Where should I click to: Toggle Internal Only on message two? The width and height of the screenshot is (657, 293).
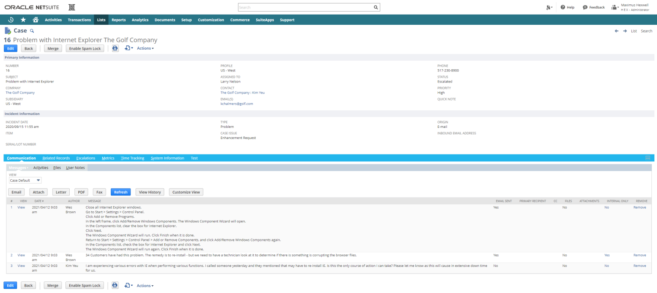(607, 255)
